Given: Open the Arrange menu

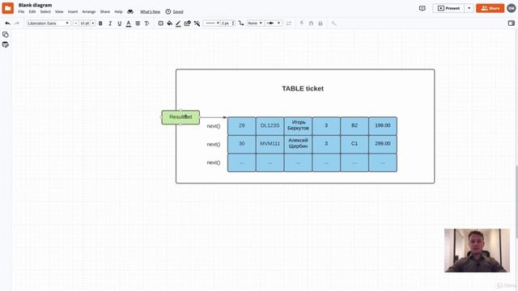Looking at the screenshot, I should pos(89,11).
